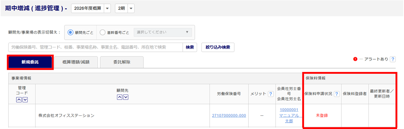Expand the 選択してください dropdown
The image size is (404, 129).
(163, 32)
